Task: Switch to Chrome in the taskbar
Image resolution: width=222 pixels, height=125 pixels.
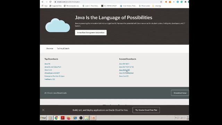Action: 57,118
